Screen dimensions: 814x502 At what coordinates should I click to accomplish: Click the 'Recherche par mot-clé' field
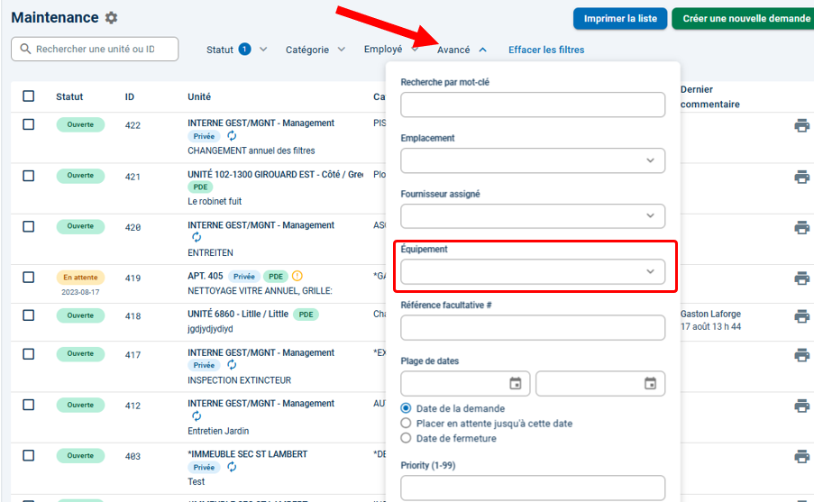click(x=533, y=105)
